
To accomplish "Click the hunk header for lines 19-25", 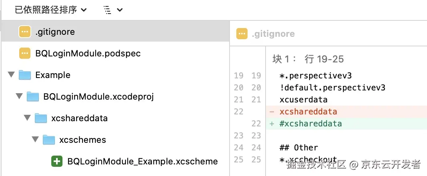I will tap(308, 59).
